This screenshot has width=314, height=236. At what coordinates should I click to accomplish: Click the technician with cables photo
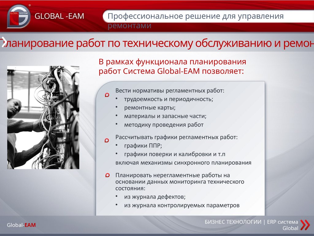point(43,117)
